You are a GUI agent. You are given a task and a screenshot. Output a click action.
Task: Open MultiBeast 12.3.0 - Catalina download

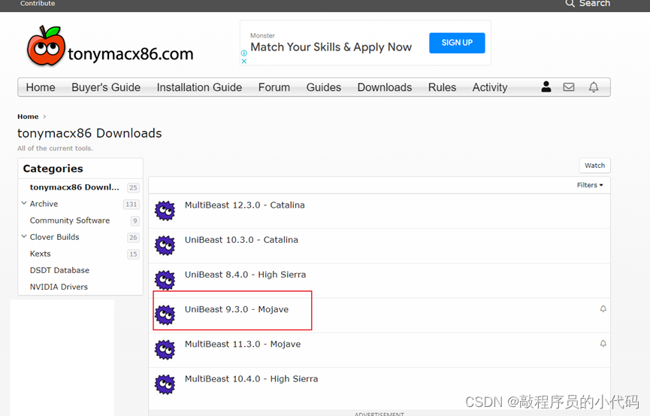point(244,205)
